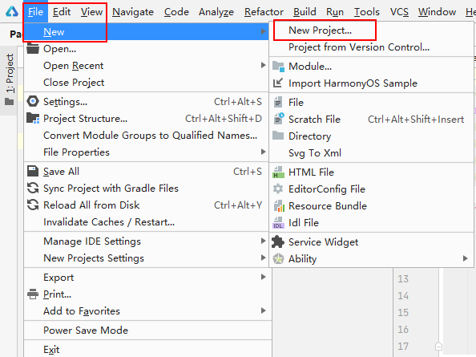Image resolution: width=476 pixels, height=357 pixels.
Task: Expand the Export submenu arrow
Action: (263, 277)
